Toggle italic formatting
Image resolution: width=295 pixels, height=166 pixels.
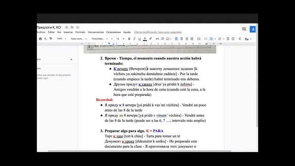click(x=134, y=39)
